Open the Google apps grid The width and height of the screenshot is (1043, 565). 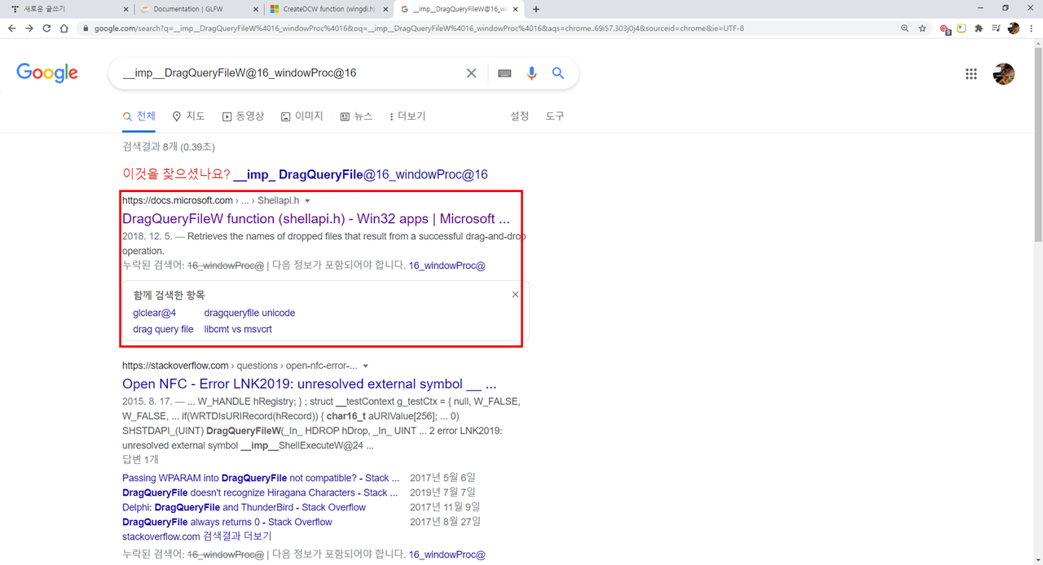point(970,73)
